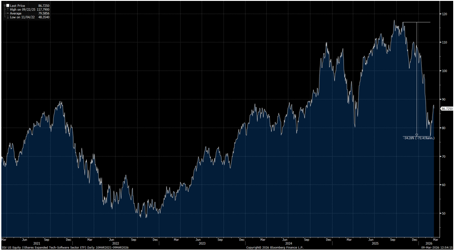Click the 86.7250 last price axis tag
Screen dimensions: 455x250
pyautogui.click(x=446, y=109)
